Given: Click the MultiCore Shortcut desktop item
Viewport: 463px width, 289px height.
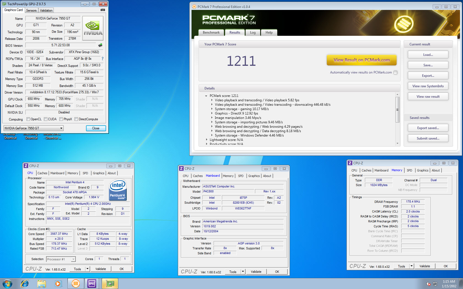Looking at the screenshot, I should [52, 136].
